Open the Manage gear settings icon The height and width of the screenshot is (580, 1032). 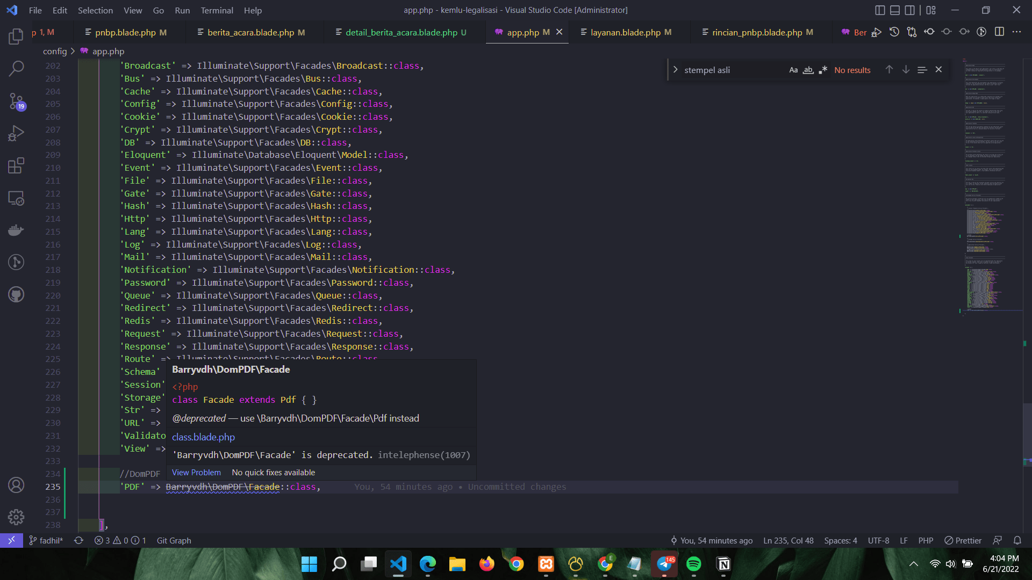pos(16,517)
